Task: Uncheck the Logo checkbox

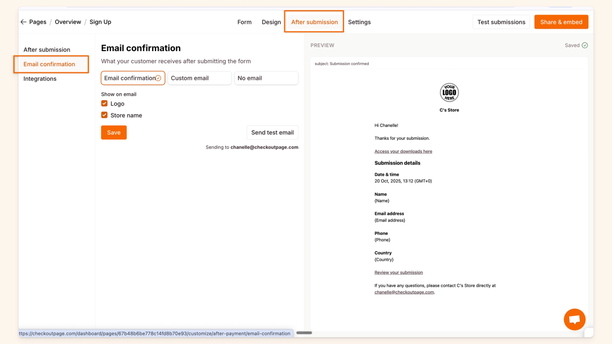Action: (x=104, y=104)
